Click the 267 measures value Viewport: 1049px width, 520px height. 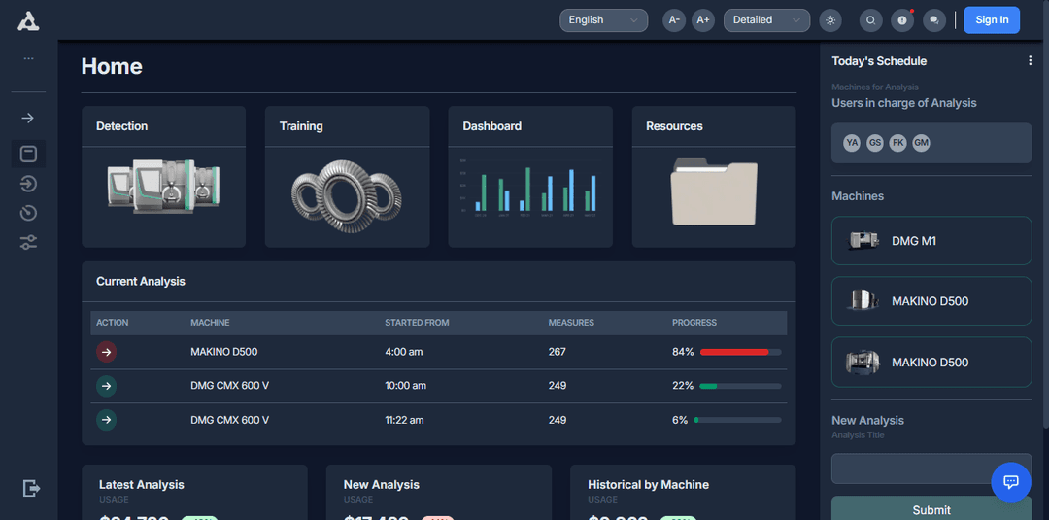point(558,352)
